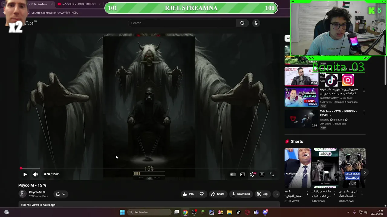387x217 pixels.
Task: Open the player settings gear
Action: coord(252,174)
